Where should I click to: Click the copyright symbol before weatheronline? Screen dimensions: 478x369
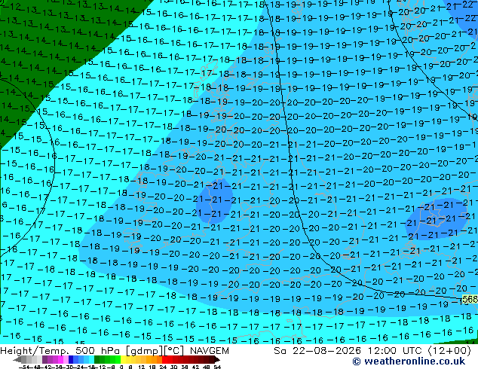point(356,361)
